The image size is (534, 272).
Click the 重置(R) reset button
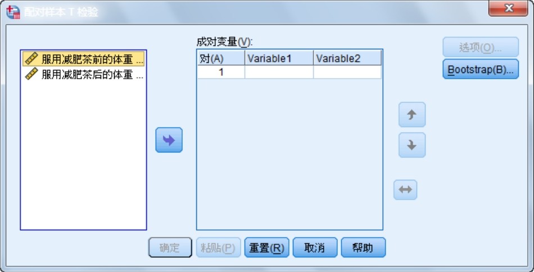(x=266, y=247)
